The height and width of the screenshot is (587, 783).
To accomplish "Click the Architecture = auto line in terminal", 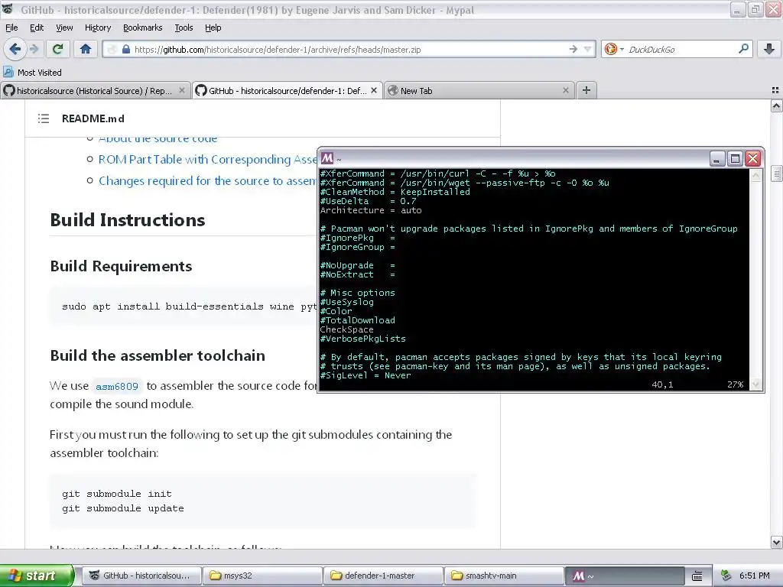I will (371, 210).
